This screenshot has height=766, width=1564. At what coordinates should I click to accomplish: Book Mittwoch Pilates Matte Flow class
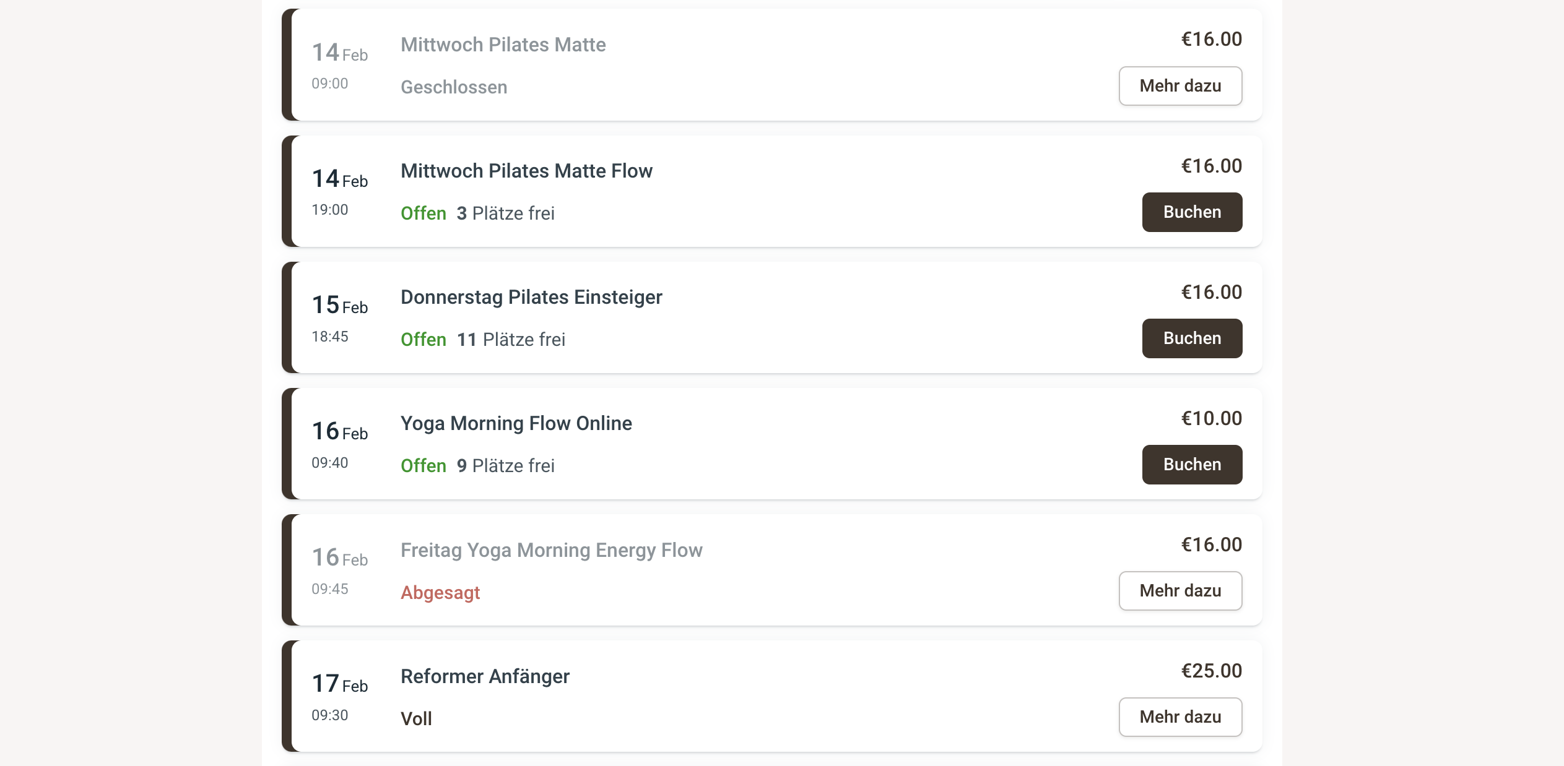click(1191, 212)
